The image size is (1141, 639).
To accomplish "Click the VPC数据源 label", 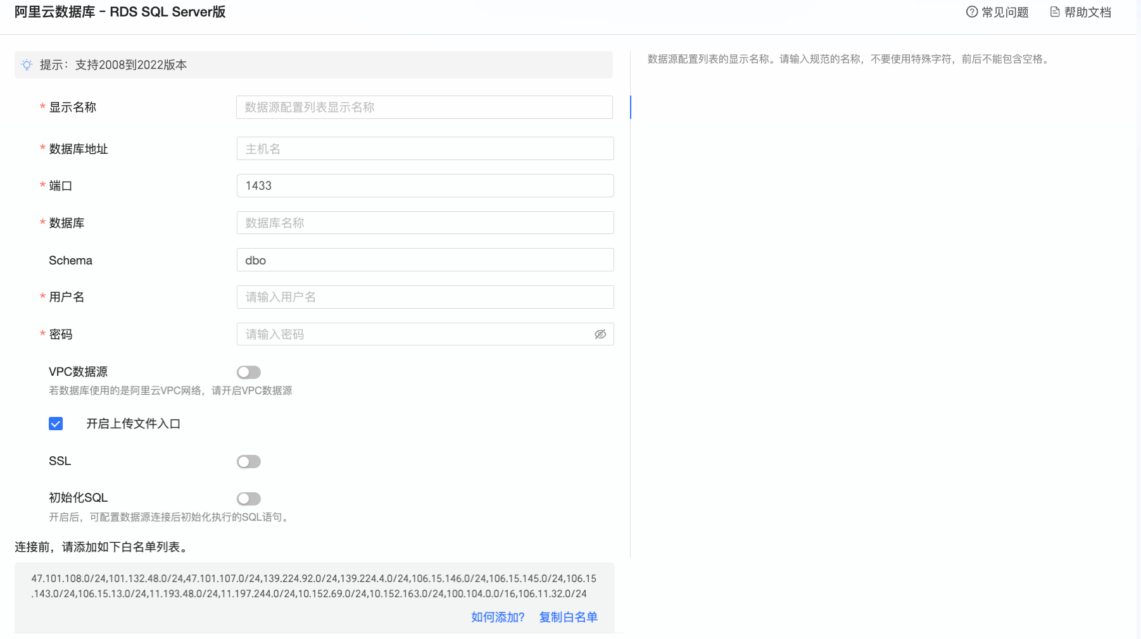I will tap(78, 371).
